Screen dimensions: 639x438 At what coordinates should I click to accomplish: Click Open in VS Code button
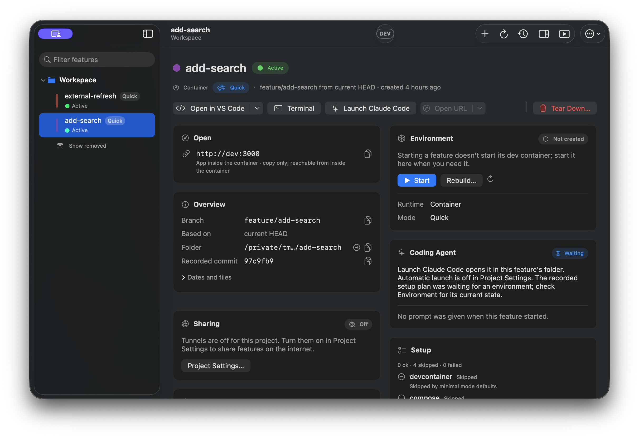point(212,108)
